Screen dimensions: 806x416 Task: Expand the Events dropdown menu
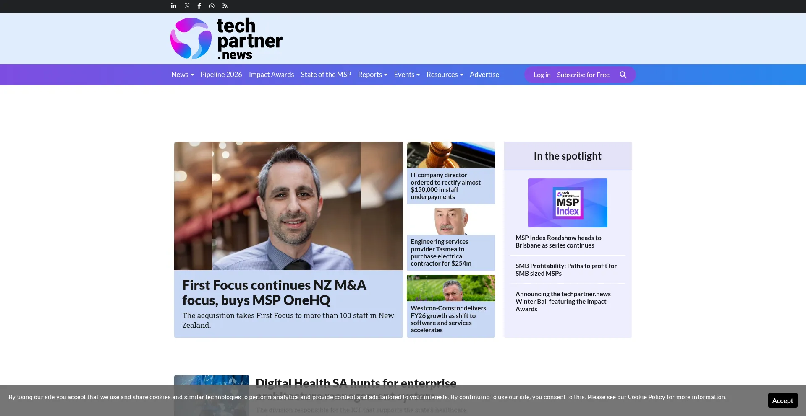coord(407,75)
